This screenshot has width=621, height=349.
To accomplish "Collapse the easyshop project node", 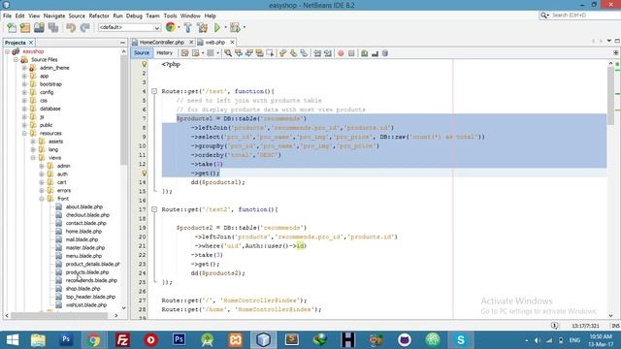I will [7, 51].
